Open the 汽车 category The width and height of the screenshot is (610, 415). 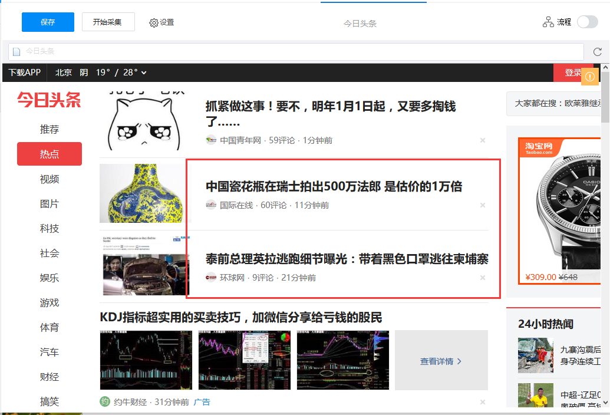[x=50, y=352]
